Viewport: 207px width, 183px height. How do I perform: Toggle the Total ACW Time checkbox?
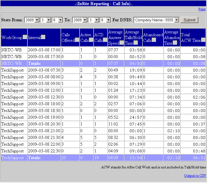click(x=203, y=40)
